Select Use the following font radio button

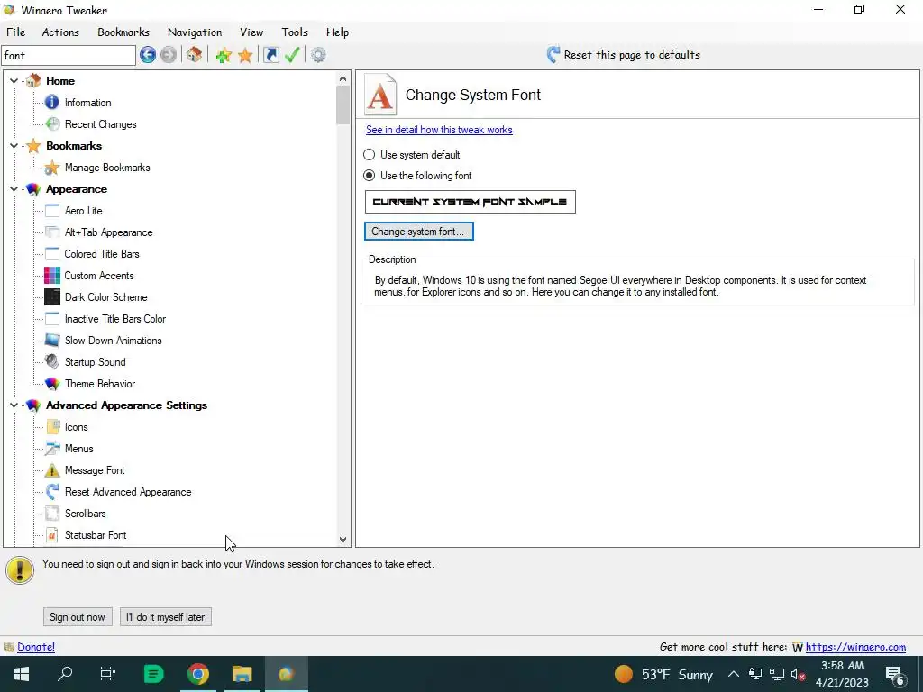click(x=369, y=176)
